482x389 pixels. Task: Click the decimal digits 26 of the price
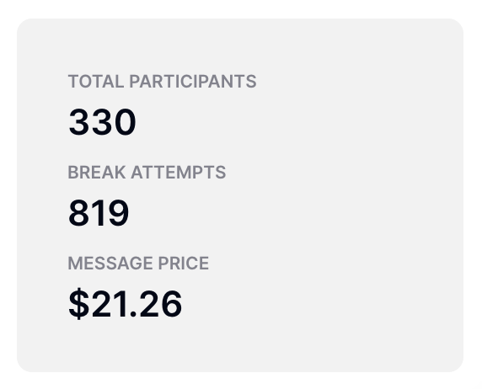161,304
